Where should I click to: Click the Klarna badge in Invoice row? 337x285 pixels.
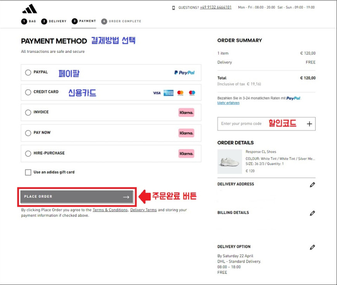coord(186,112)
